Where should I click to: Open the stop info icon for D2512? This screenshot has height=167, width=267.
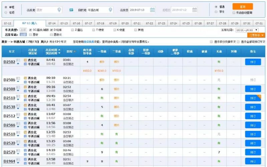tap(18, 114)
